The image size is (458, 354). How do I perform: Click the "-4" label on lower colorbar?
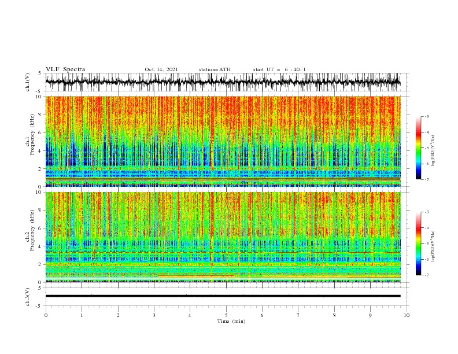click(427, 228)
